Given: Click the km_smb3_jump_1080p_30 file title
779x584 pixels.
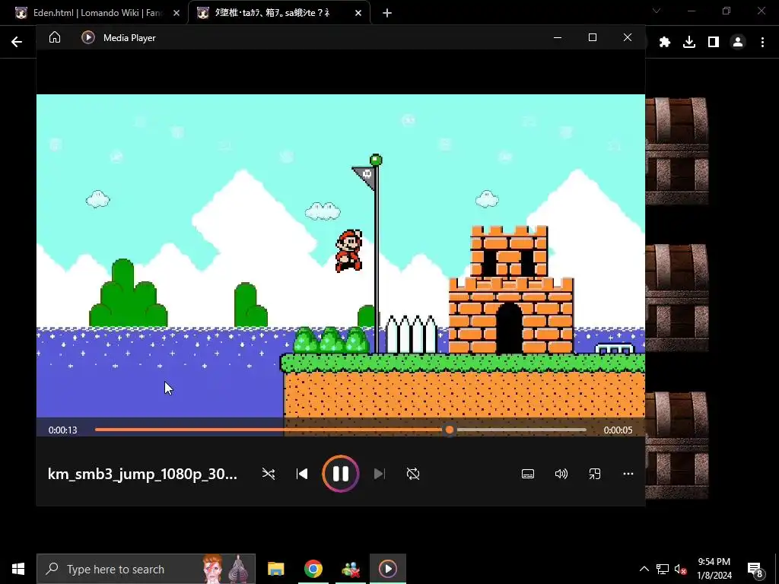Looking at the screenshot, I should [x=142, y=474].
